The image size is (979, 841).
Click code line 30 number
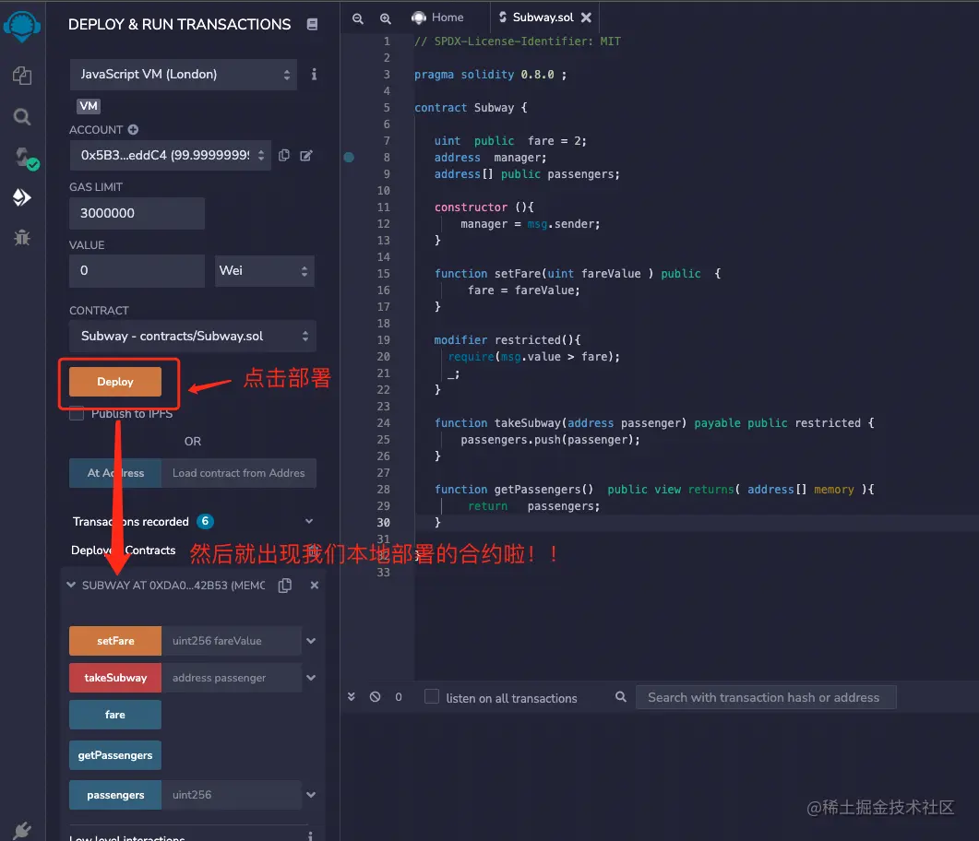click(x=383, y=523)
